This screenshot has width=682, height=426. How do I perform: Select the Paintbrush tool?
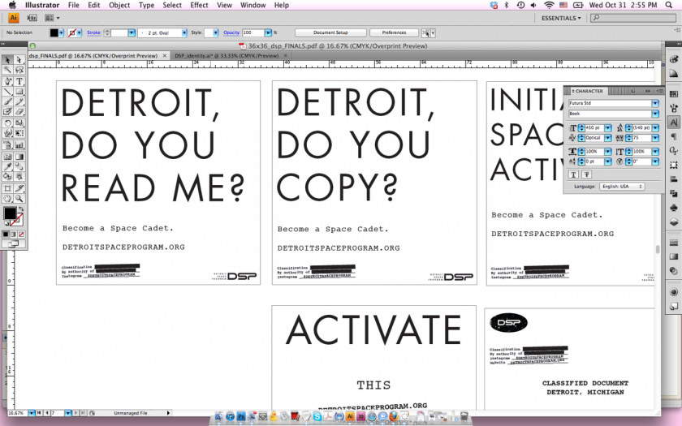coord(7,101)
